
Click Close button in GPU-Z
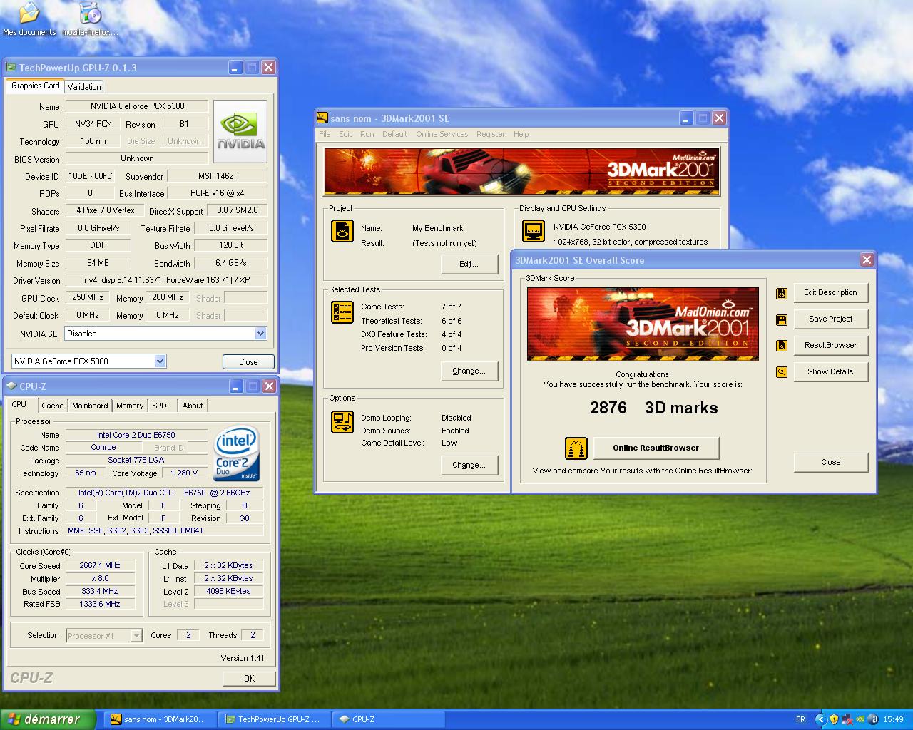tap(248, 362)
